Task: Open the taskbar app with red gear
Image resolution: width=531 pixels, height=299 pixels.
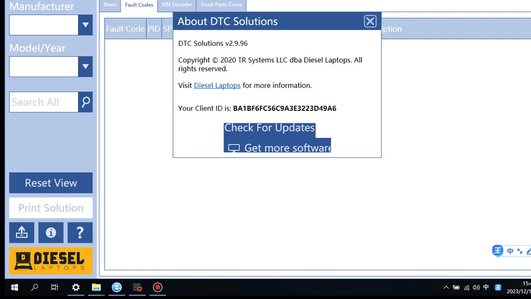Action: (137, 287)
